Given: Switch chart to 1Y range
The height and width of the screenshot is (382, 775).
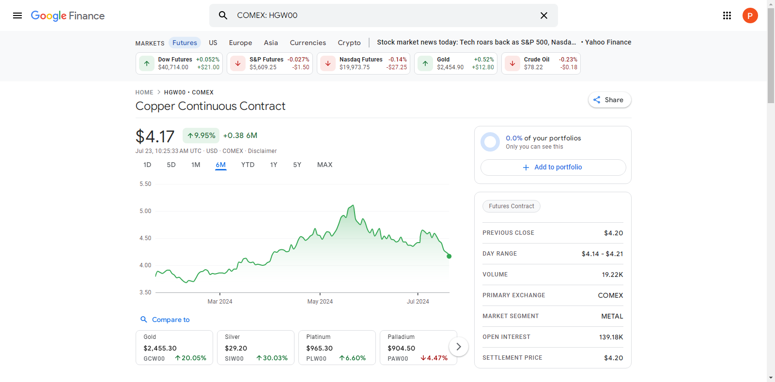Looking at the screenshot, I should tap(274, 165).
